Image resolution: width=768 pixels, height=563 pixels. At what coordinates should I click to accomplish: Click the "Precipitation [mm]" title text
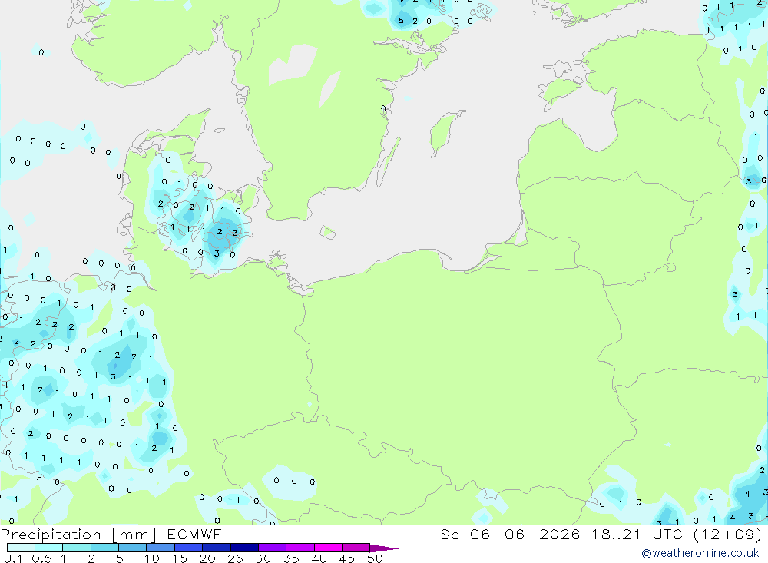(78, 535)
